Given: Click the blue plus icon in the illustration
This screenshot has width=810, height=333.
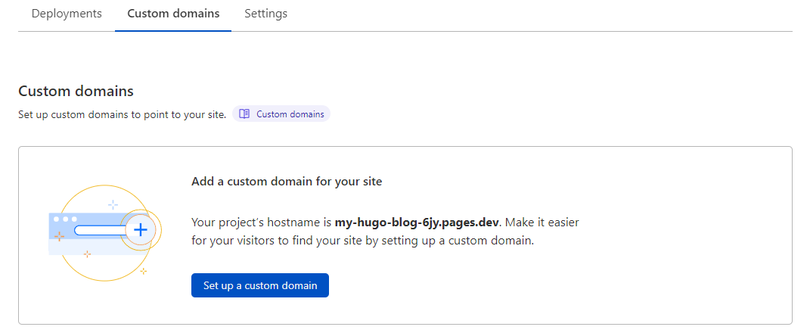Looking at the screenshot, I should tap(140, 229).
